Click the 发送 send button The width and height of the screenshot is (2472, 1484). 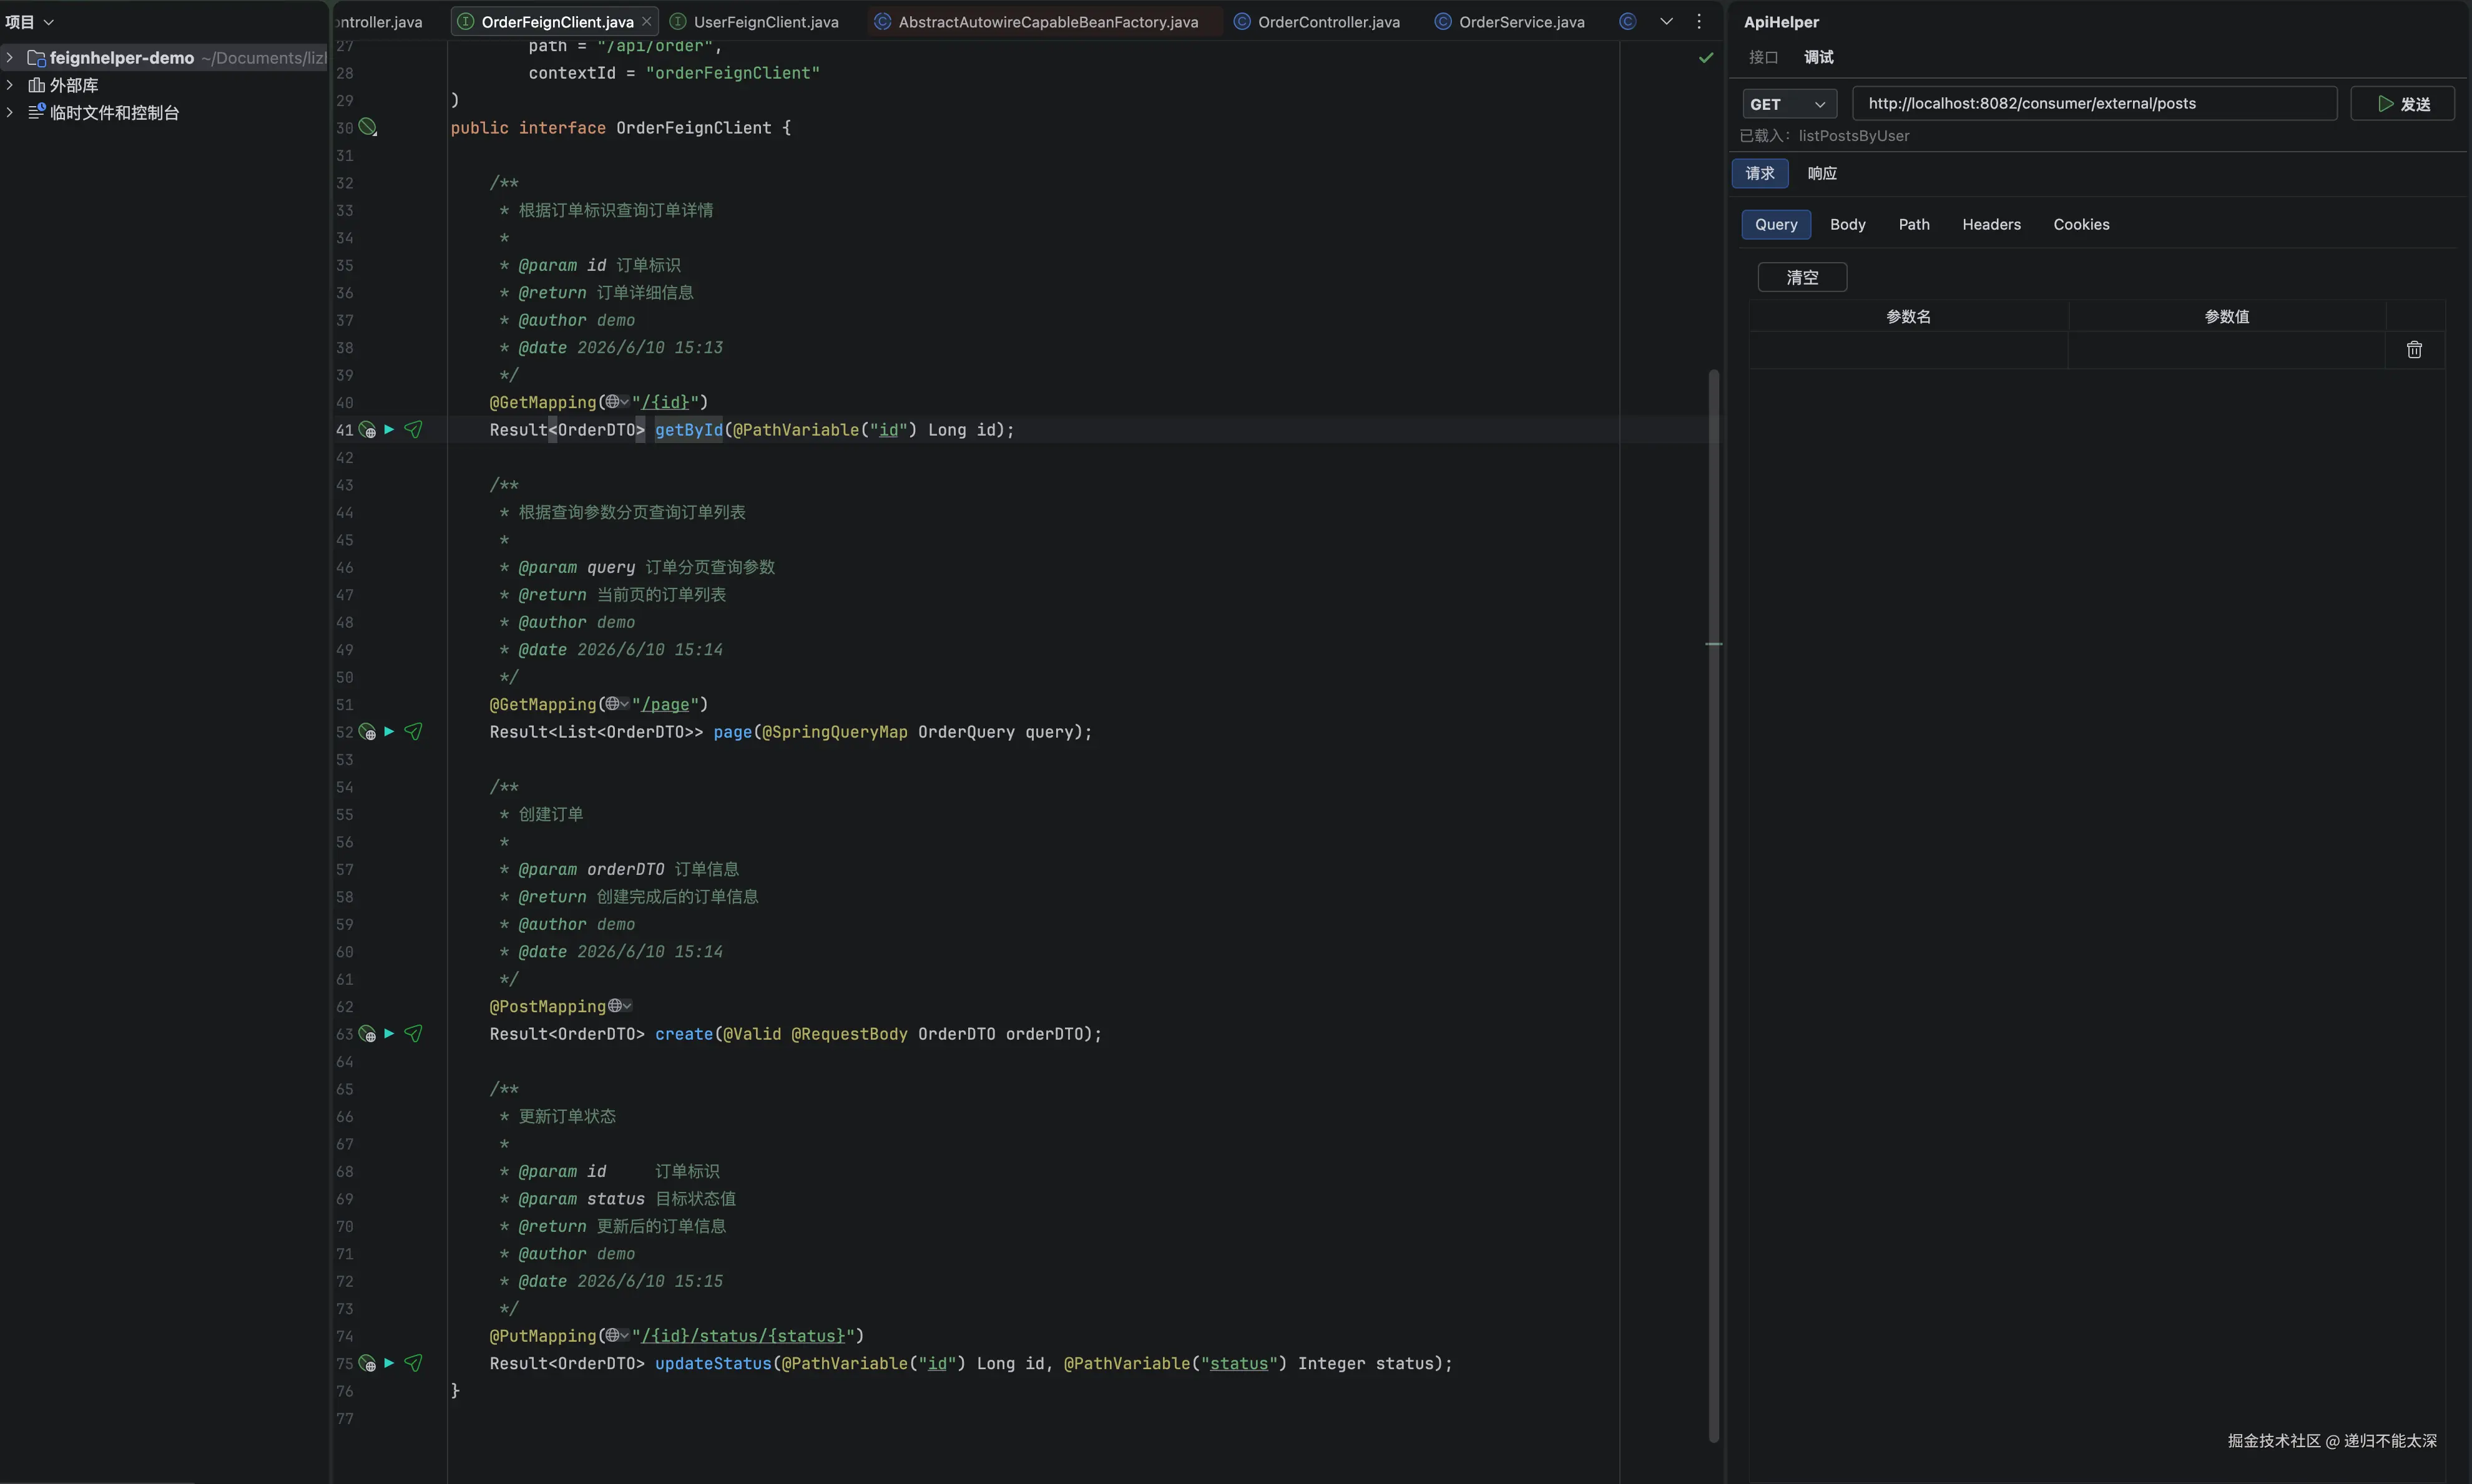[2402, 104]
